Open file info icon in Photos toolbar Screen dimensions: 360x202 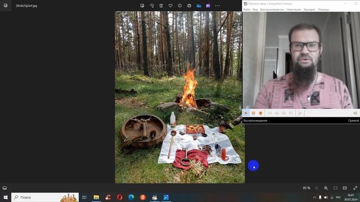click(180, 6)
